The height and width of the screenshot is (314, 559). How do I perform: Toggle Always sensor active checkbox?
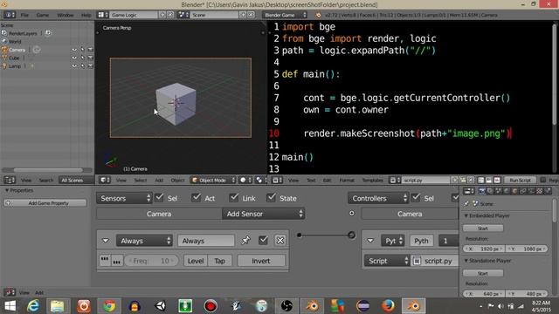[x=263, y=241]
